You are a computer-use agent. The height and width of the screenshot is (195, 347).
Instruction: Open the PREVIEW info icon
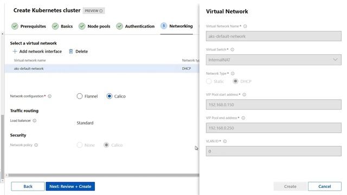[x=101, y=11]
